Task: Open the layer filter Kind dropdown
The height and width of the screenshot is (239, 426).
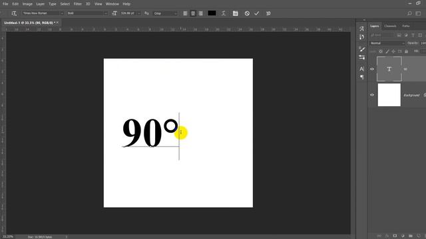Action: click(381, 35)
